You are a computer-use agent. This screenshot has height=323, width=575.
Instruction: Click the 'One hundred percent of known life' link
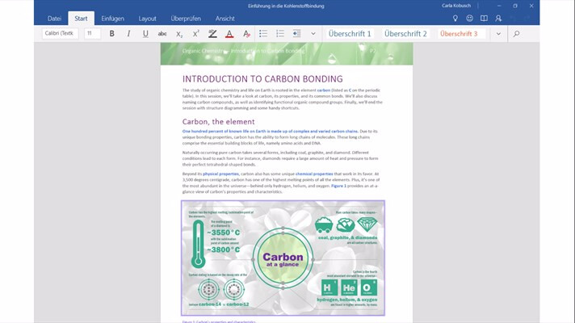[270, 132]
